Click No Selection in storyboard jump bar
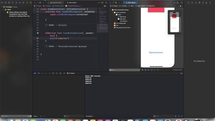 click(150, 6)
